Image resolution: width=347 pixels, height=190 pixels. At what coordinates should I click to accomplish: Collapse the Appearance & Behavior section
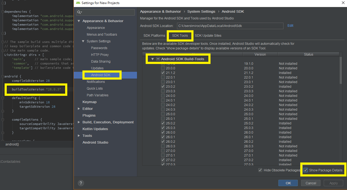79,21
